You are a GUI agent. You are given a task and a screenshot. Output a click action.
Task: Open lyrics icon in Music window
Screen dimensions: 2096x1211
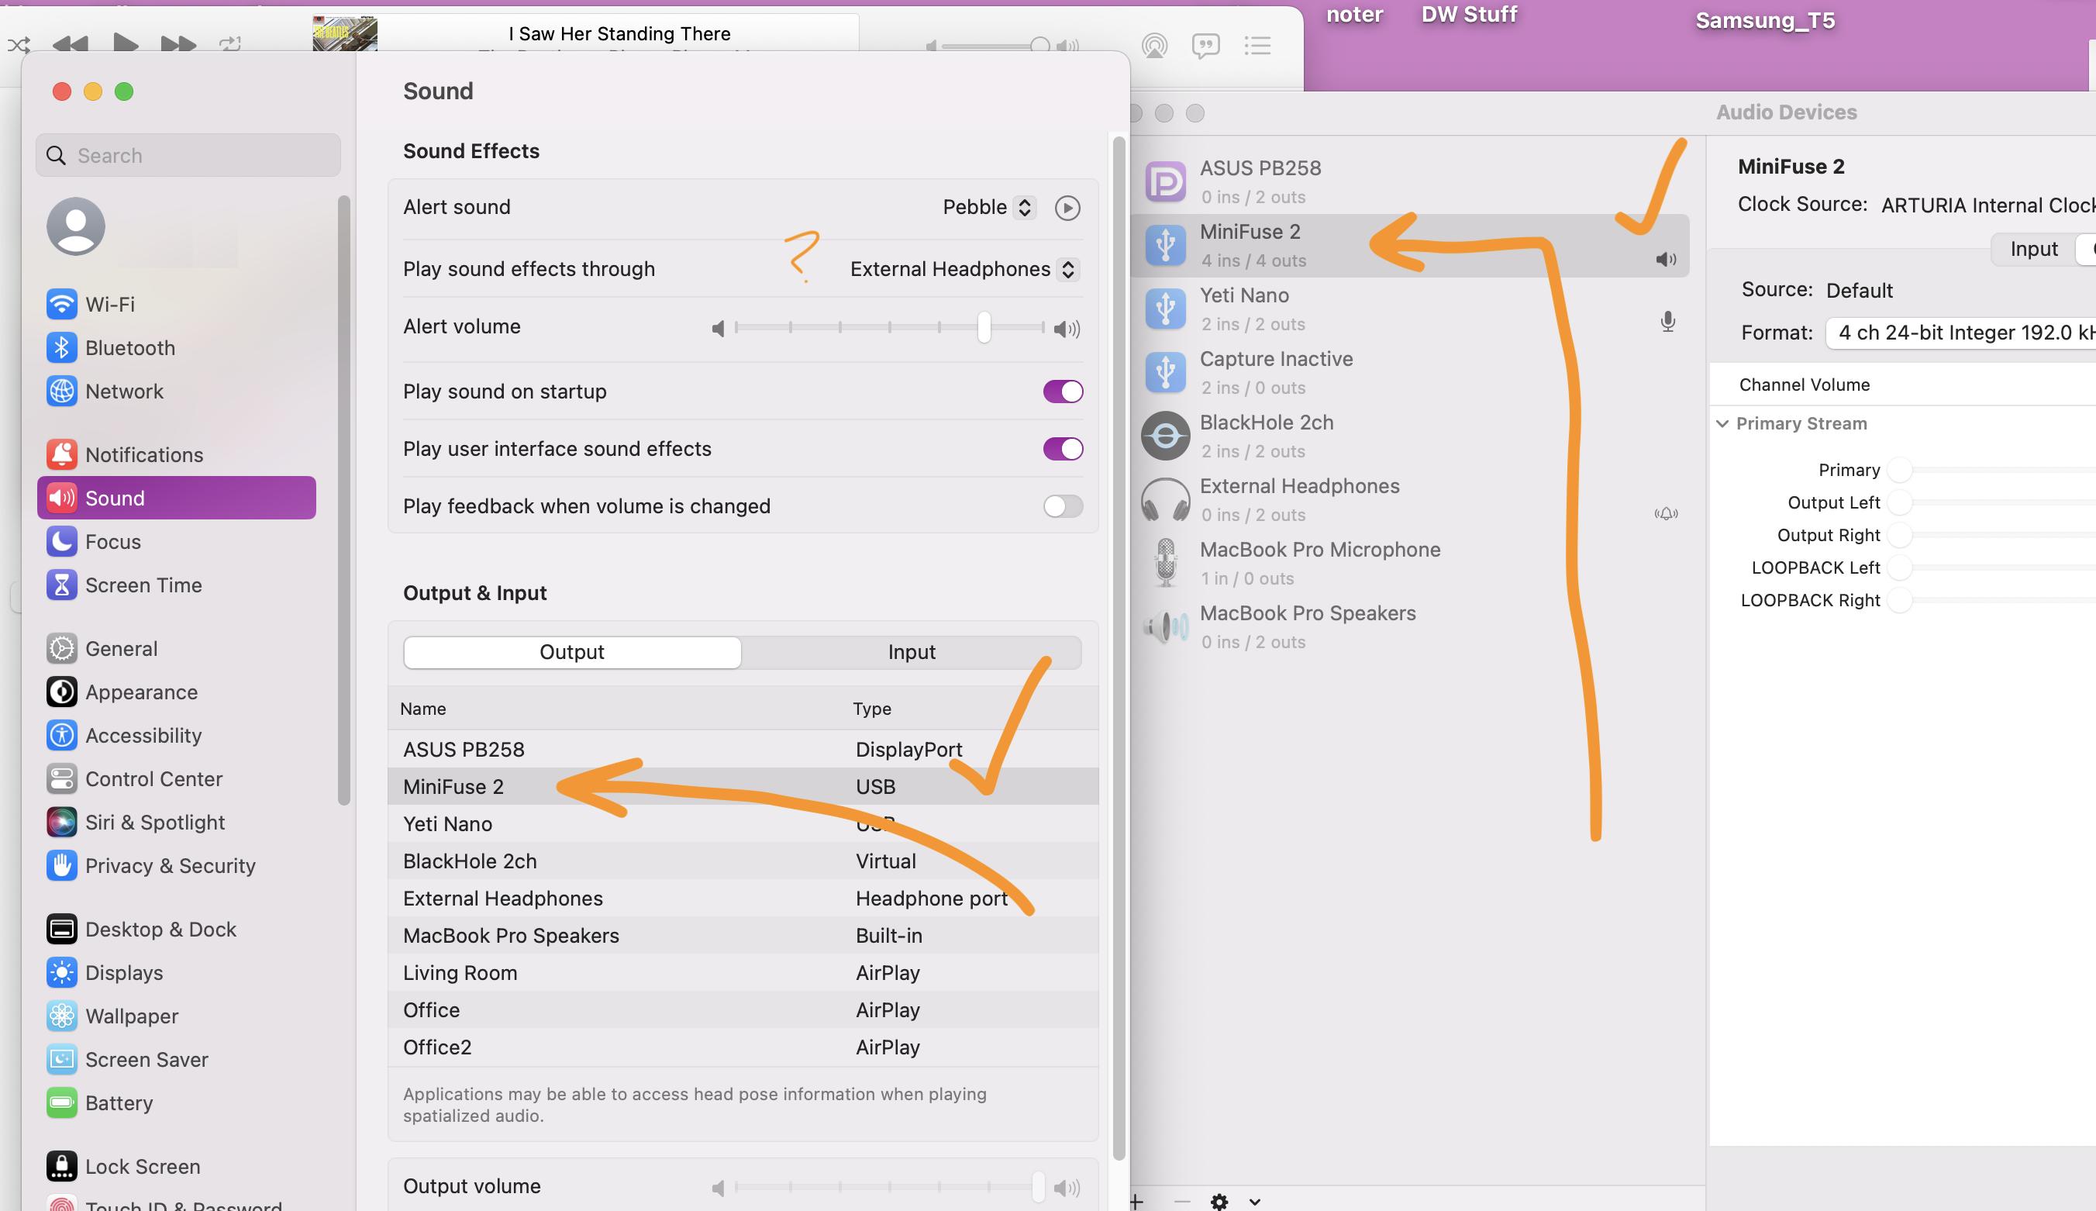(1205, 45)
